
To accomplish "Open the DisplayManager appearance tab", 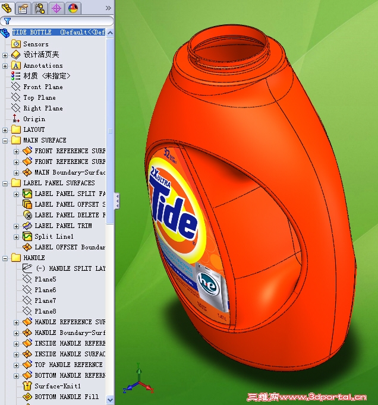I will 73,8.
